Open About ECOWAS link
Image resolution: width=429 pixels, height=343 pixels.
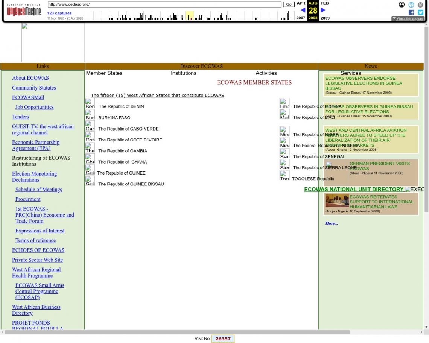pyautogui.click(x=30, y=78)
